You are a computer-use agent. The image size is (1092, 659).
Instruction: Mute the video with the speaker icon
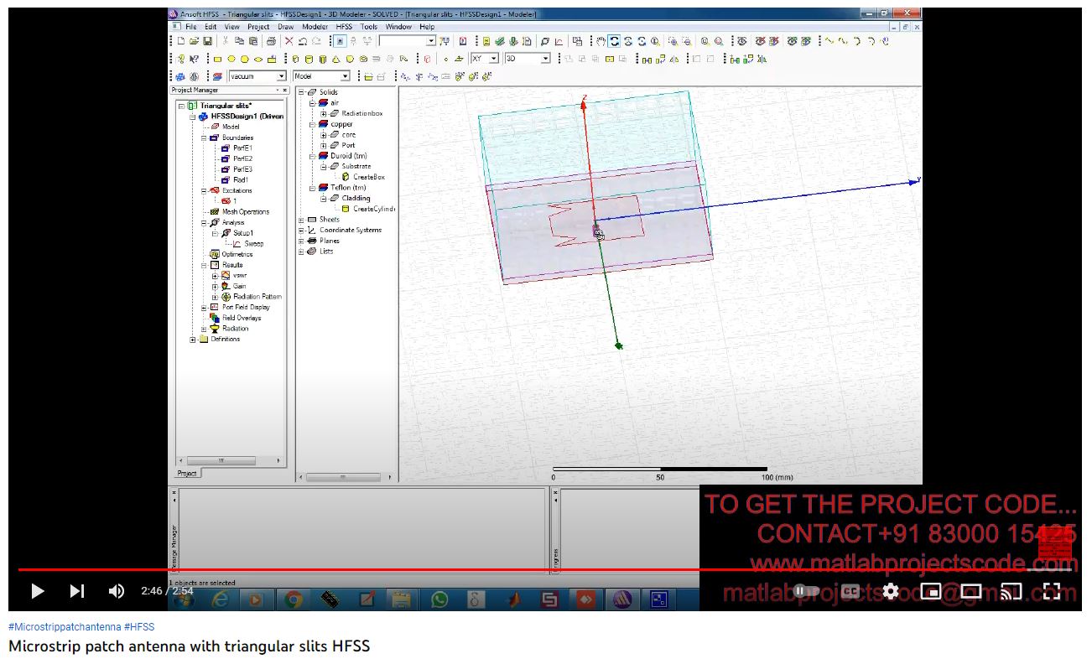(x=117, y=591)
